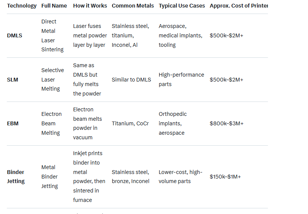Click the Full Name column header
Viewport: 308px width, 214px height.
54,6
